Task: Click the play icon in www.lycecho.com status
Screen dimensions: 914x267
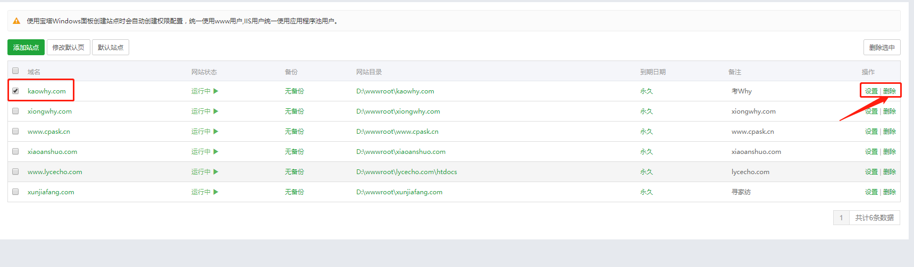Action: [x=216, y=171]
